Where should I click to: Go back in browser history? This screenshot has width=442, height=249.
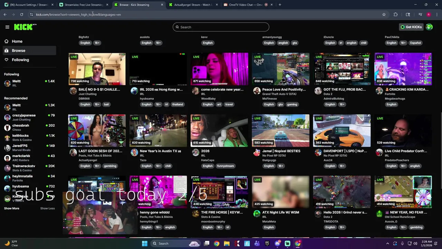5,15
